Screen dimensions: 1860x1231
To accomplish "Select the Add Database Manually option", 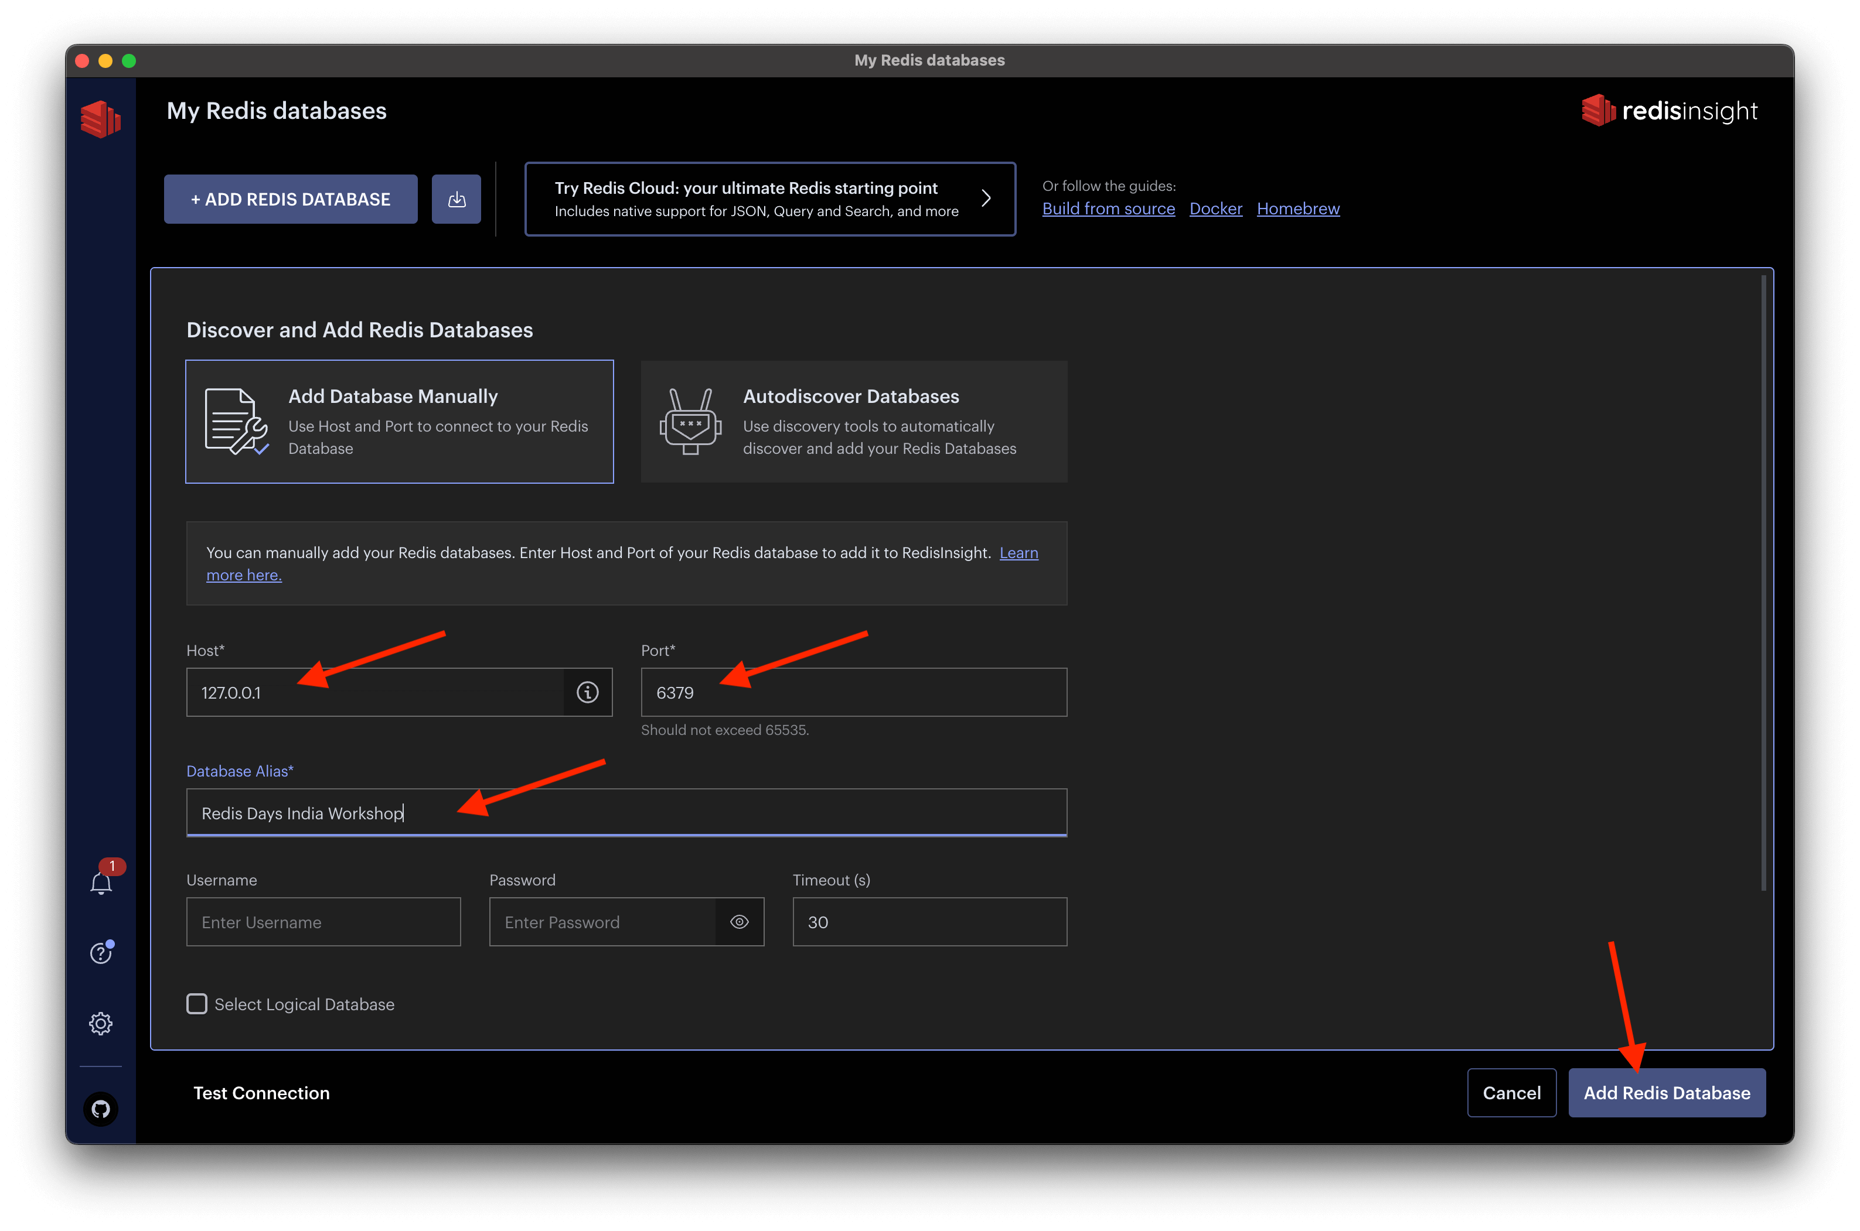I will [x=400, y=422].
